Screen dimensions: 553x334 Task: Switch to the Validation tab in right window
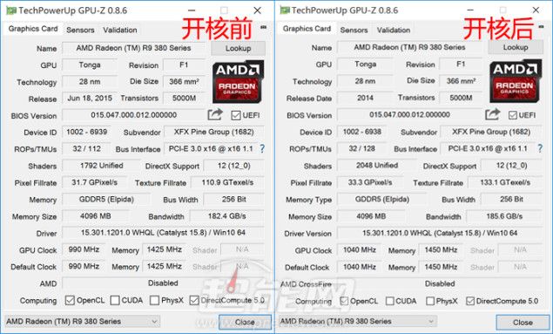[394, 30]
